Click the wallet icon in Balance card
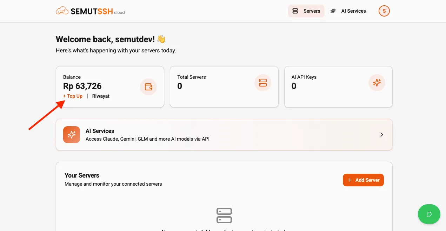 [148, 87]
